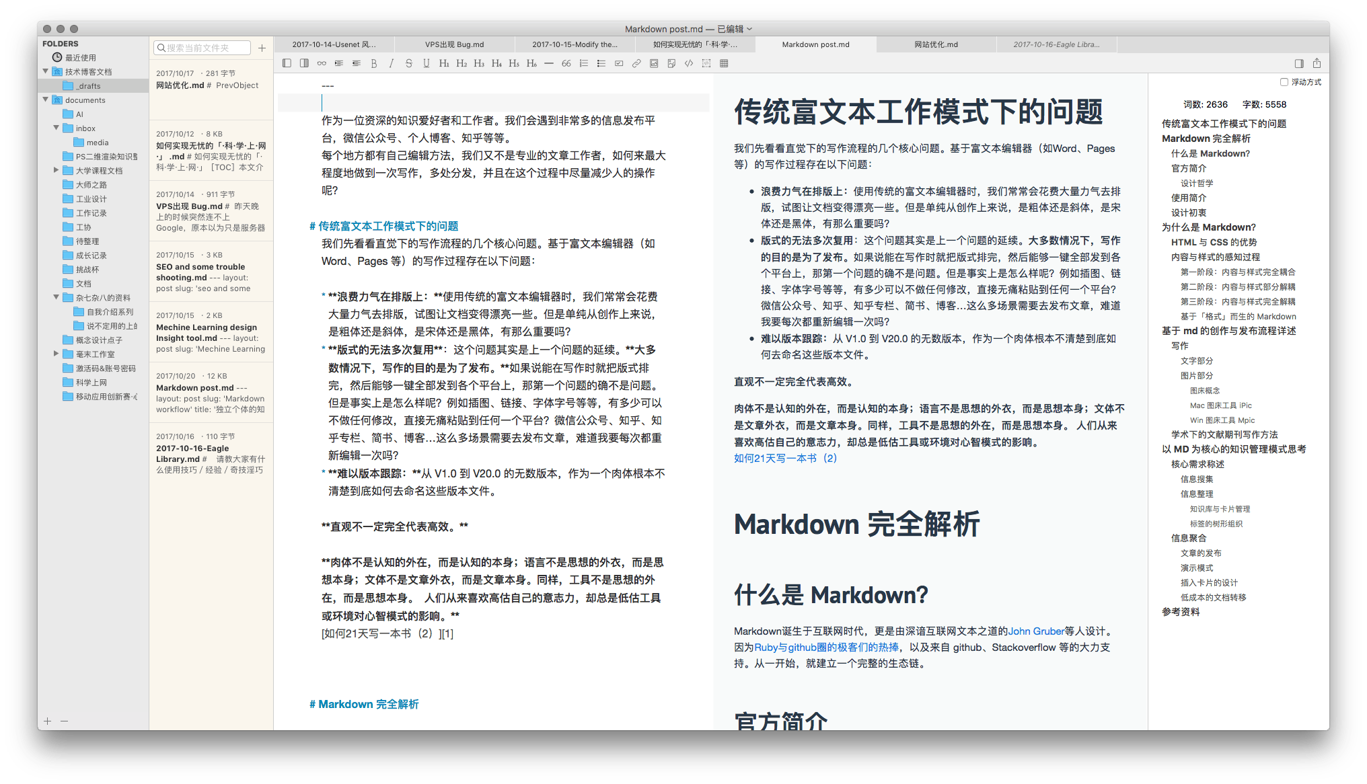
Task: Toggle left sidebar panel visibility
Action: (x=287, y=63)
